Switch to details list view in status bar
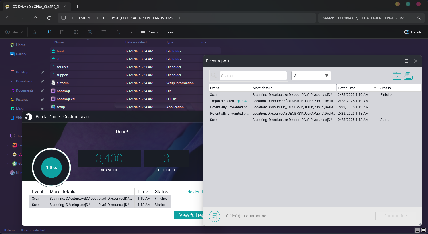Viewport: 428px width, 234px height. 417,230
